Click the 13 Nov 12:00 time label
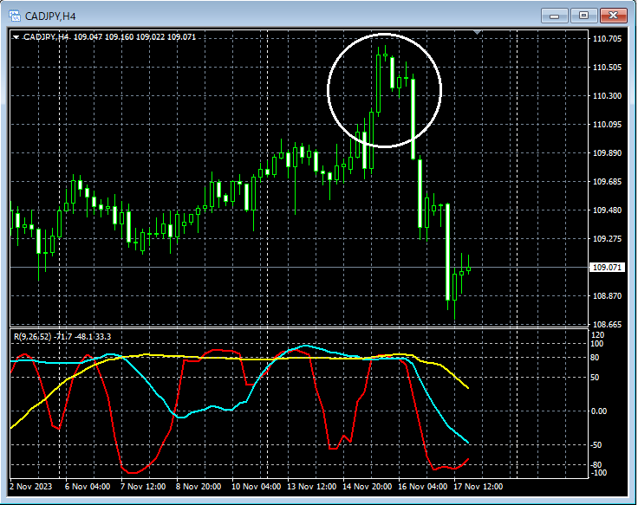638x505 pixels. (x=312, y=486)
